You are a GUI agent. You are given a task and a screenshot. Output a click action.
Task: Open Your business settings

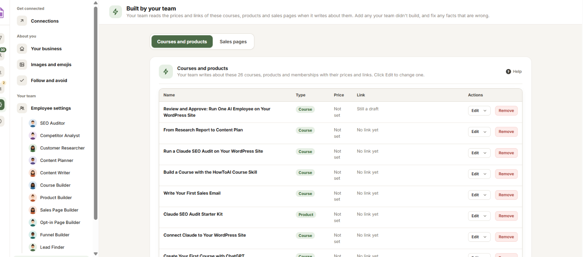[46, 49]
